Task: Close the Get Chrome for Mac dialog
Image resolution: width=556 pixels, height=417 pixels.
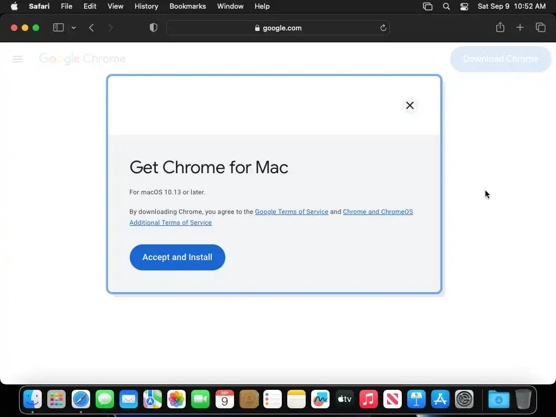Action: tap(410, 105)
